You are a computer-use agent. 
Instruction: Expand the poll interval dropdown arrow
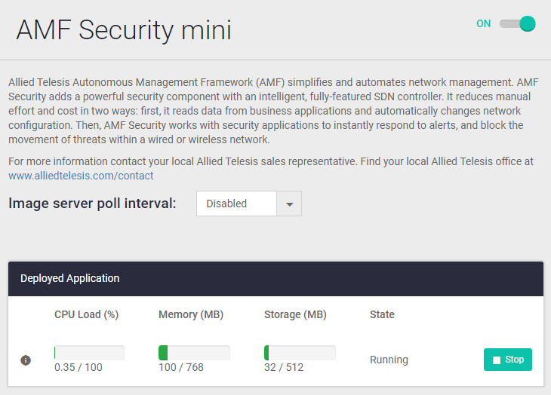289,204
